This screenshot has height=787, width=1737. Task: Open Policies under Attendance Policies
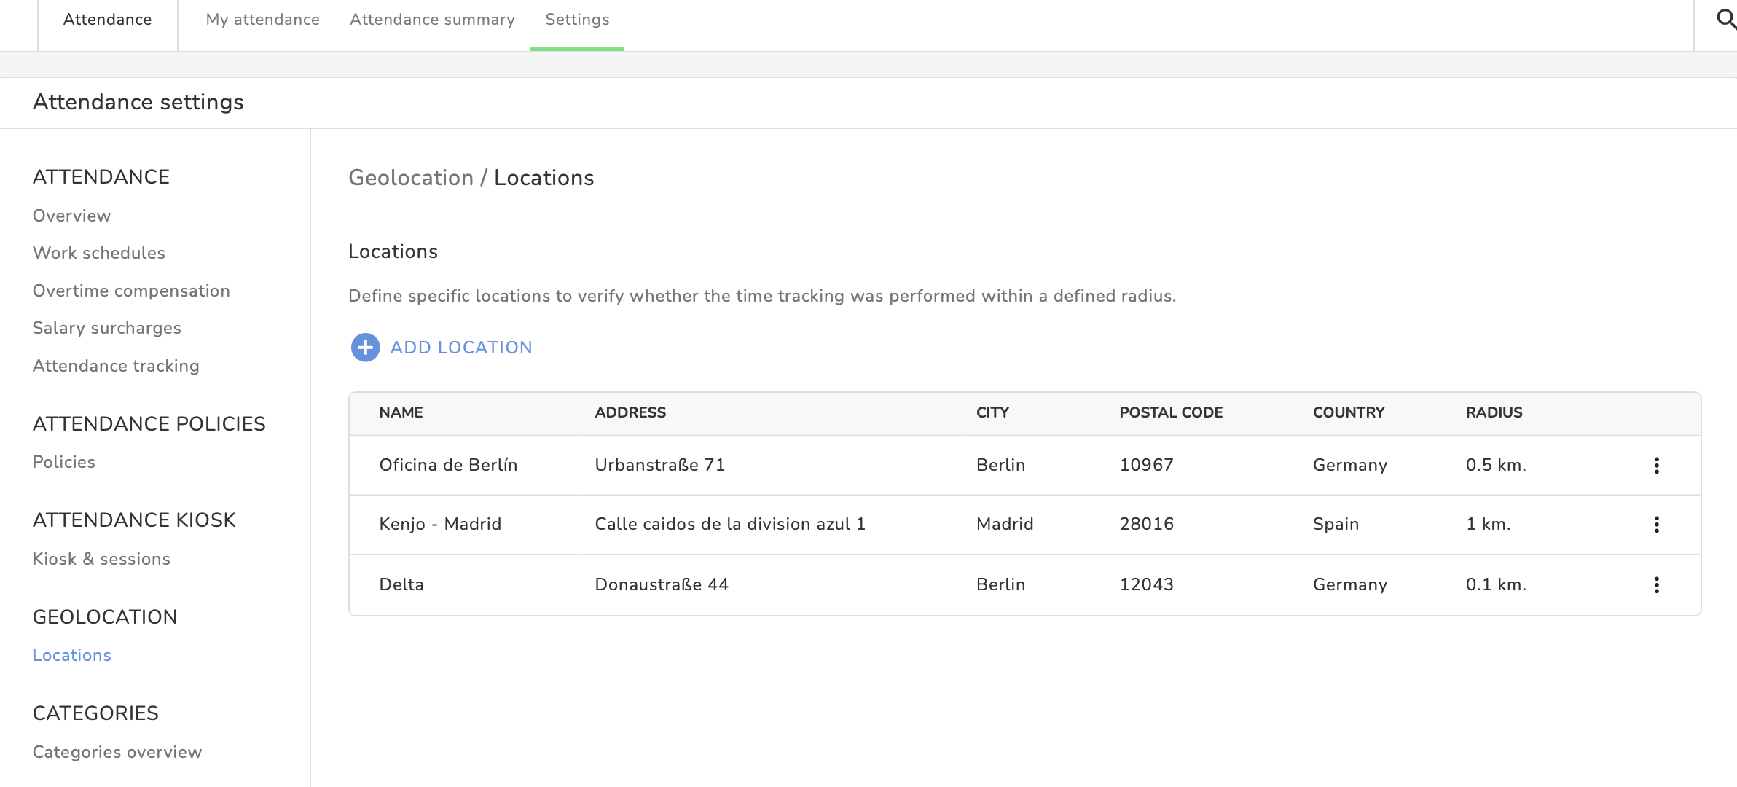coord(64,462)
